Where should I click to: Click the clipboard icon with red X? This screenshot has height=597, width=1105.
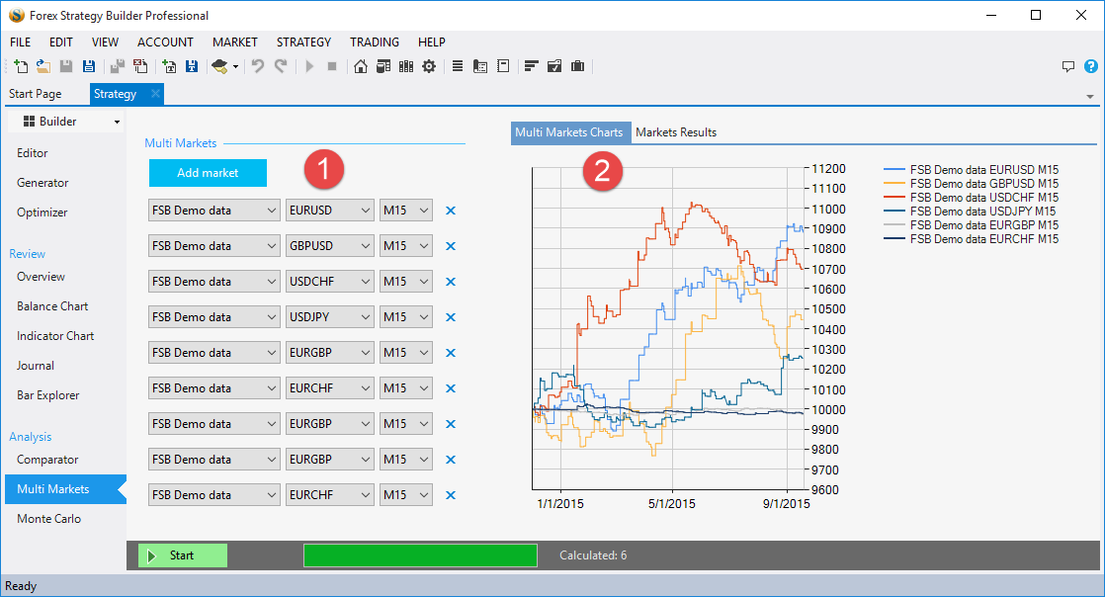pos(140,66)
